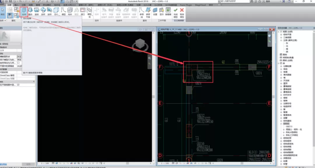Click the search box in the title bar
Viewport: 315px width, 168px height.
pyautogui.click(x=235, y=1)
